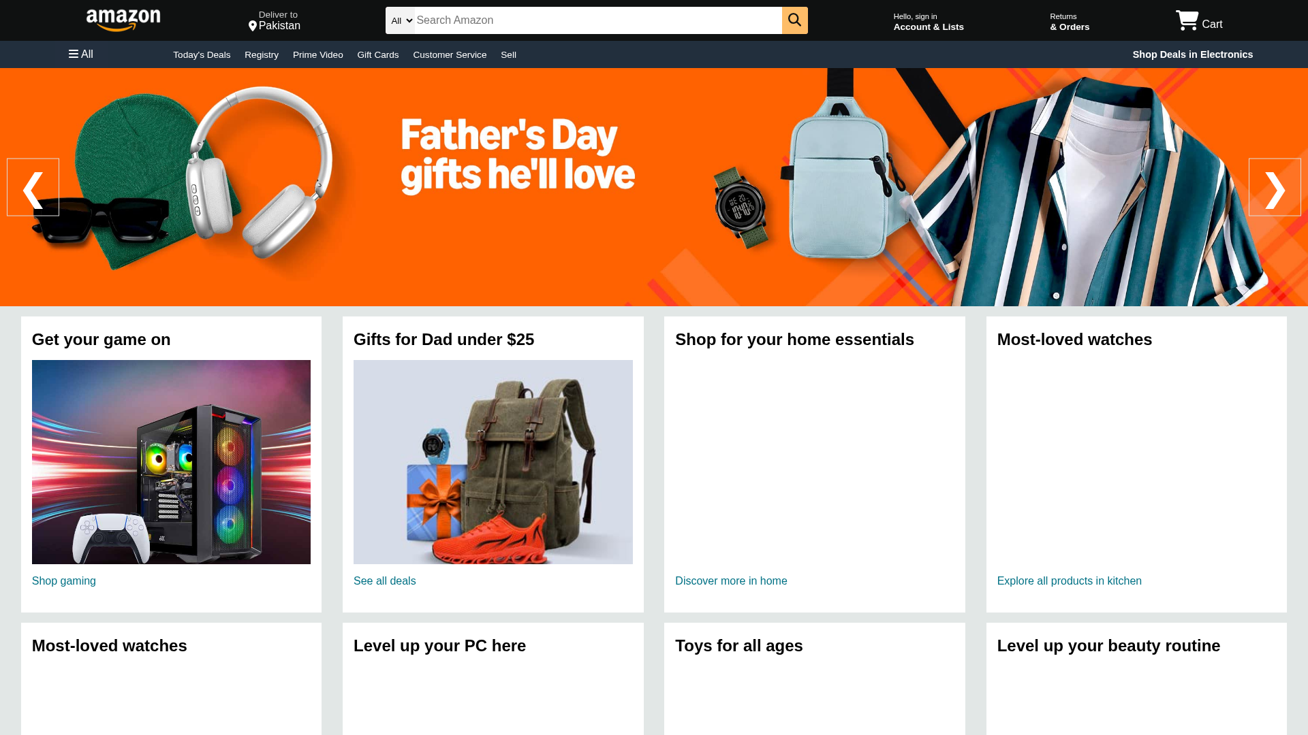The image size is (1308, 735).
Task: Click the Amazon logo
Action: point(123,20)
